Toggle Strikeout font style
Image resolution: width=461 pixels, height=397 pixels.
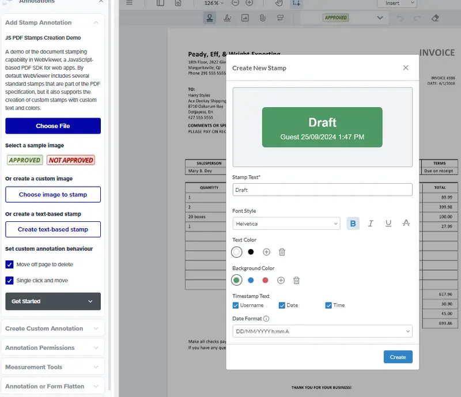click(x=406, y=223)
